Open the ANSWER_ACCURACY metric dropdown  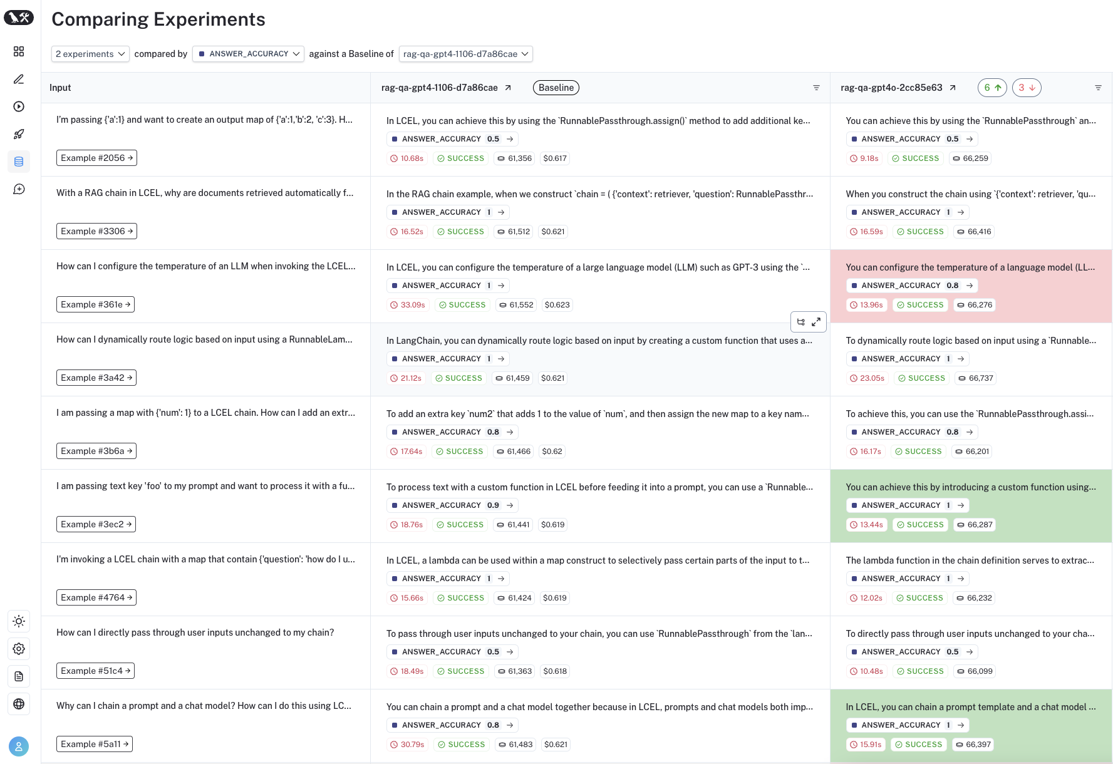tap(248, 54)
